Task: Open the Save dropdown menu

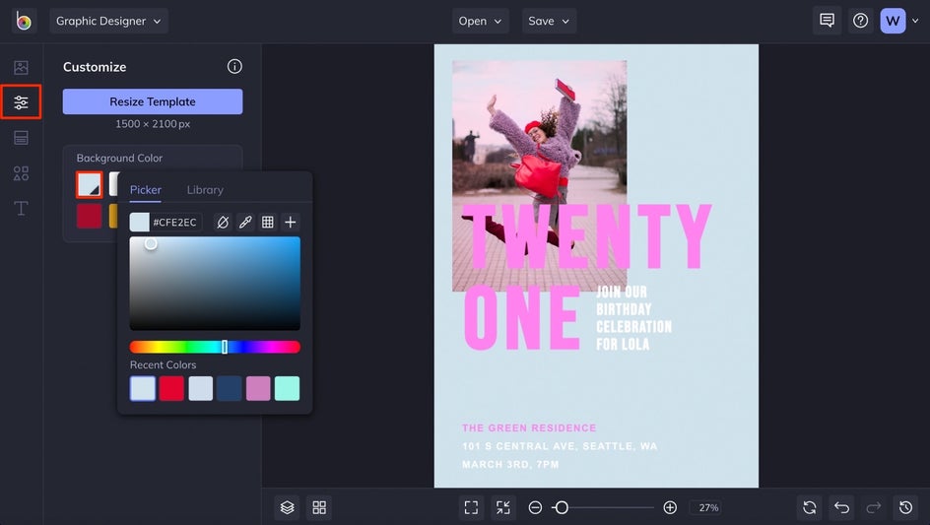Action: pyautogui.click(x=549, y=21)
